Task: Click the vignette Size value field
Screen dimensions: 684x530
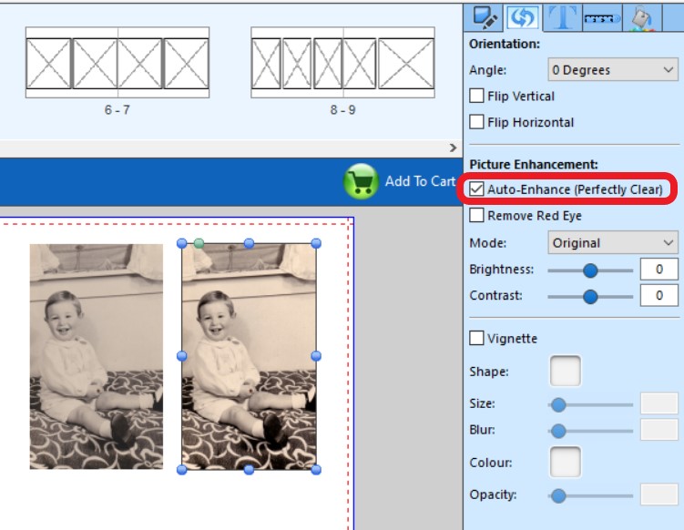Action: tap(659, 403)
